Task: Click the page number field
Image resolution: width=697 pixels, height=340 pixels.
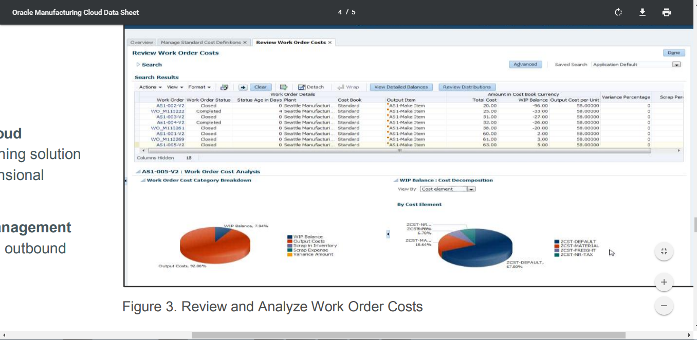Action: (x=340, y=12)
